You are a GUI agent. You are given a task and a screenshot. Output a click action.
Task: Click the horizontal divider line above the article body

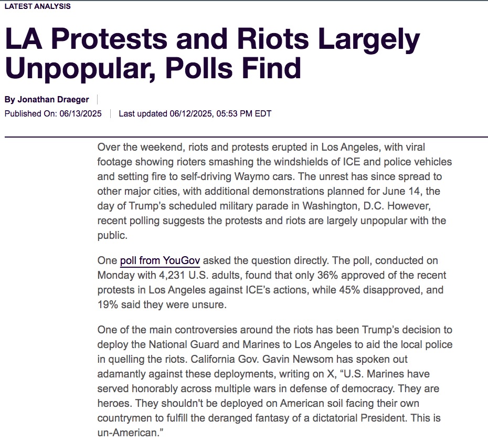(246, 136)
